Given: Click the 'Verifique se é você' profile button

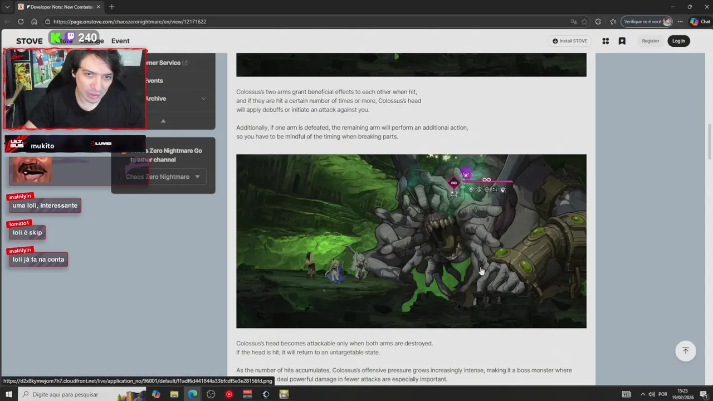Looking at the screenshot, I should [647, 22].
